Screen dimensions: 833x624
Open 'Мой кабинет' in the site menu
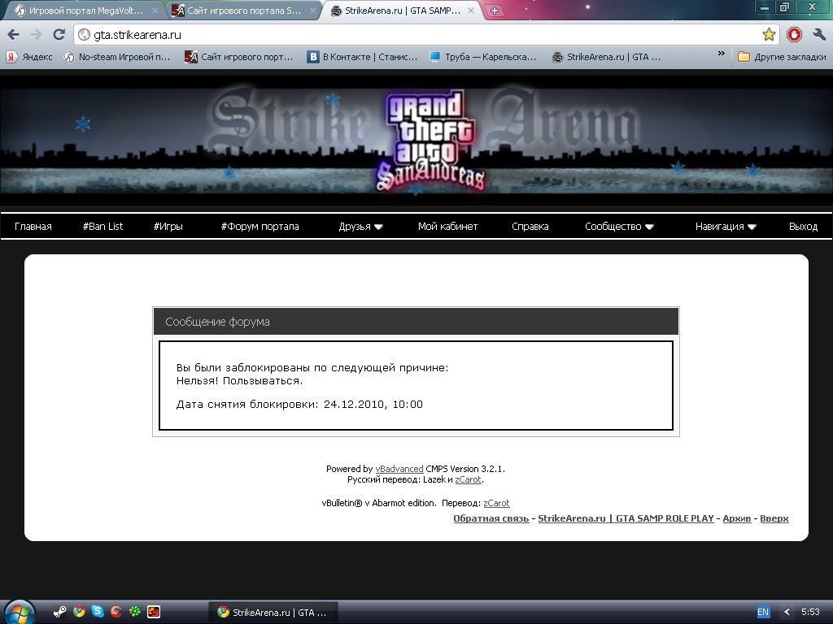tap(448, 227)
